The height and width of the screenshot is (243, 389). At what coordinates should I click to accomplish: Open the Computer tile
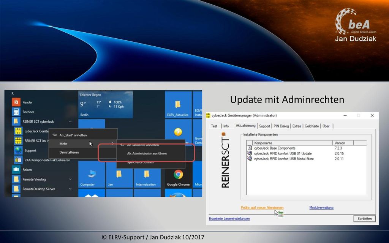[x=92, y=175]
